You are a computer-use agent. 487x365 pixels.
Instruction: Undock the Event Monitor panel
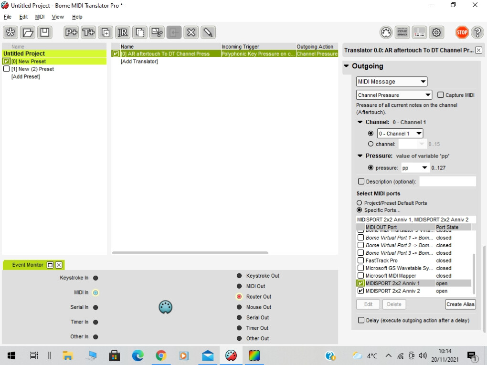tap(50, 265)
